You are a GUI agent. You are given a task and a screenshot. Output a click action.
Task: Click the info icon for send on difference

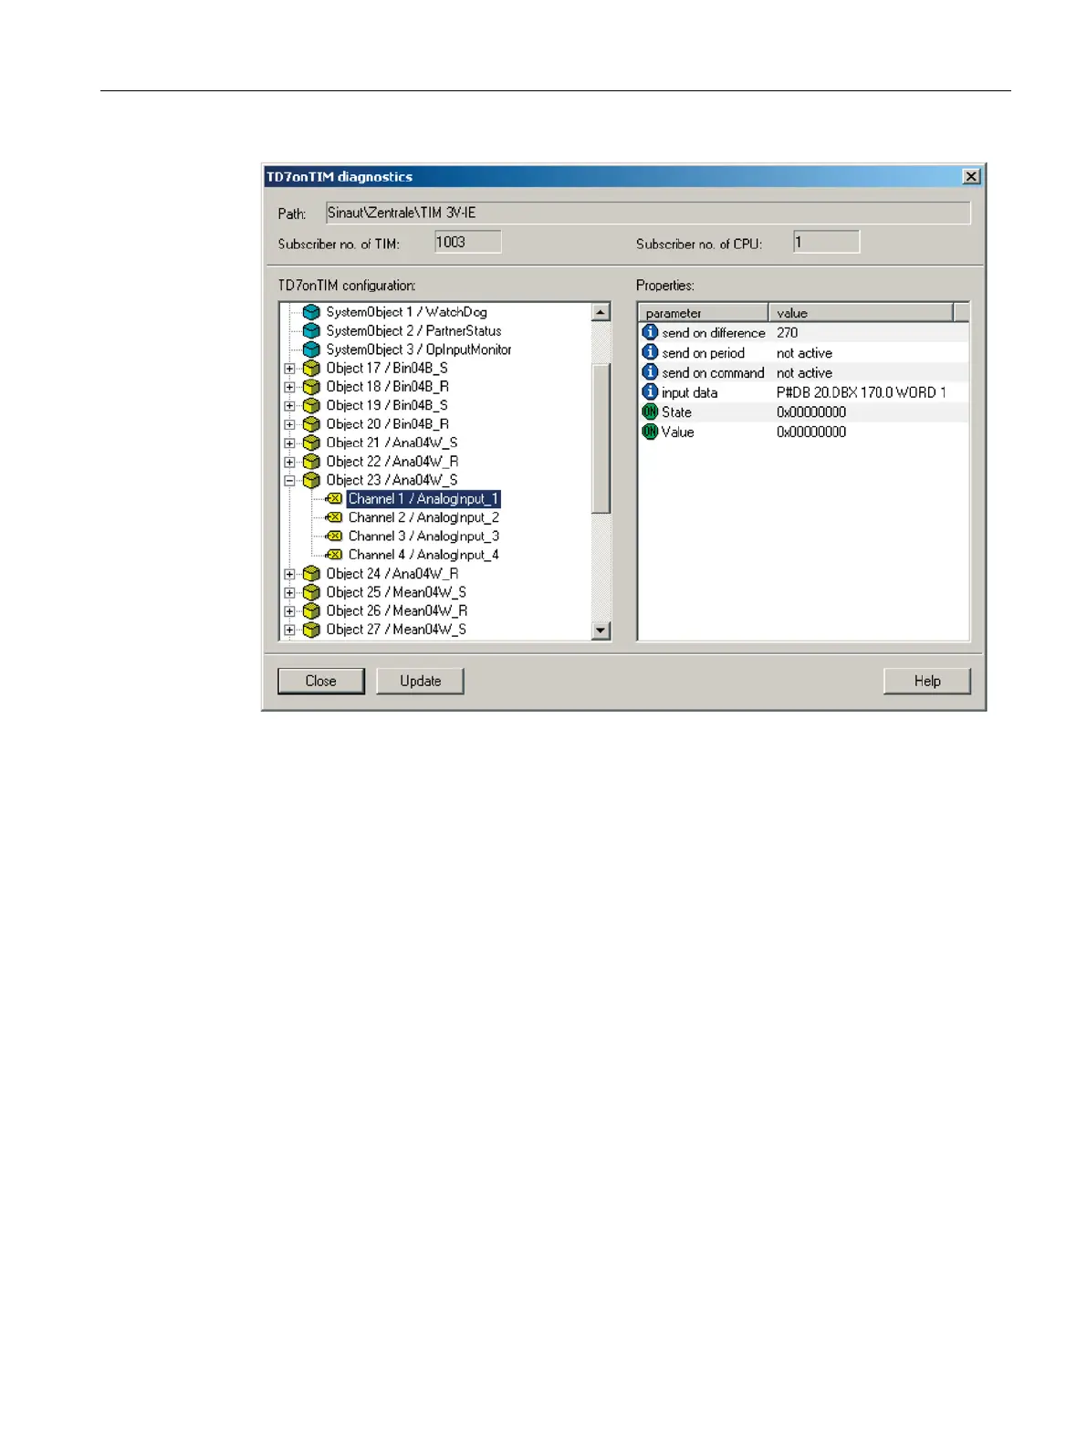point(650,332)
